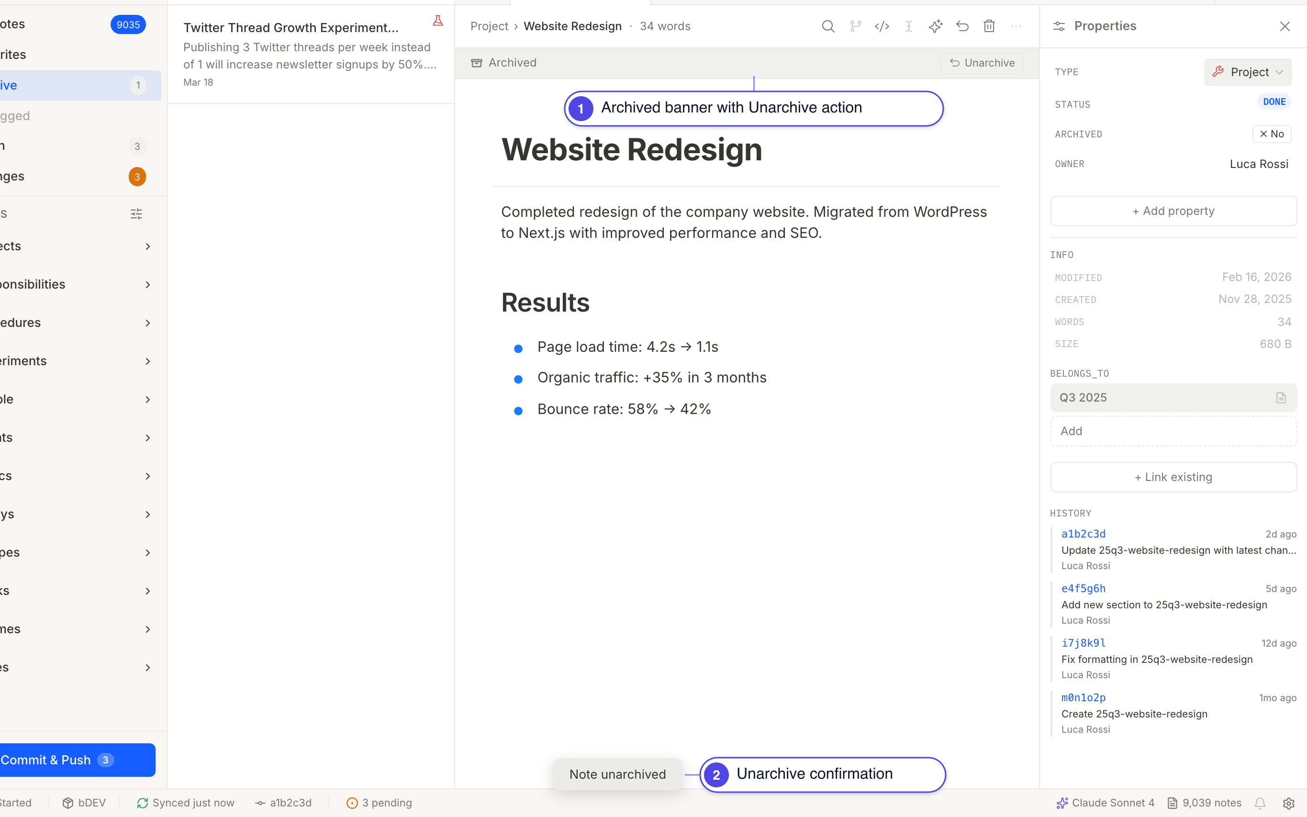Open commit m0n1o2p in history
This screenshot has height=817, width=1307.
pyautogui.click(x=1084, y=697)
